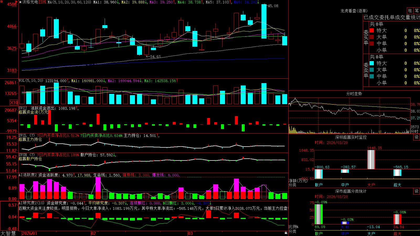420x236 pixels.
Task: Open 设 settings for 深圳超赢实时监控
Action: tap(416, 137)
